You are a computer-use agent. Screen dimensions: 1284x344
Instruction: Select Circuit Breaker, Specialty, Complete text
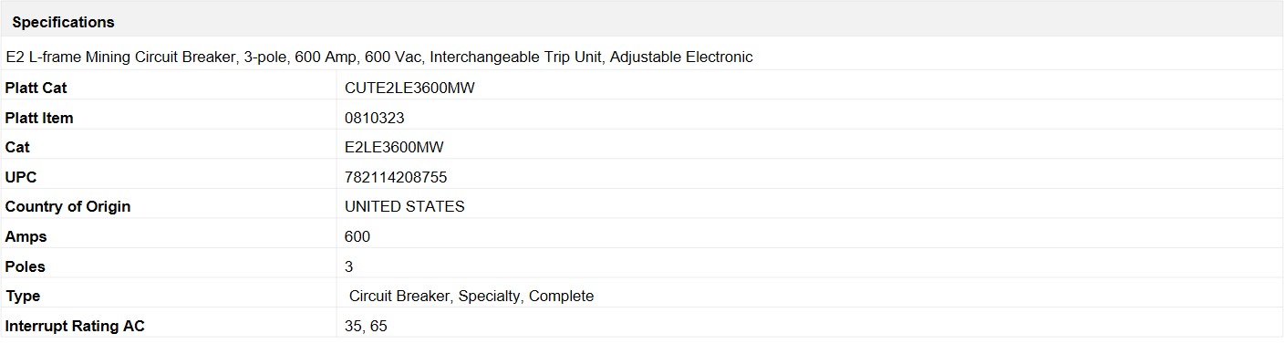click(x=471, y=296)
